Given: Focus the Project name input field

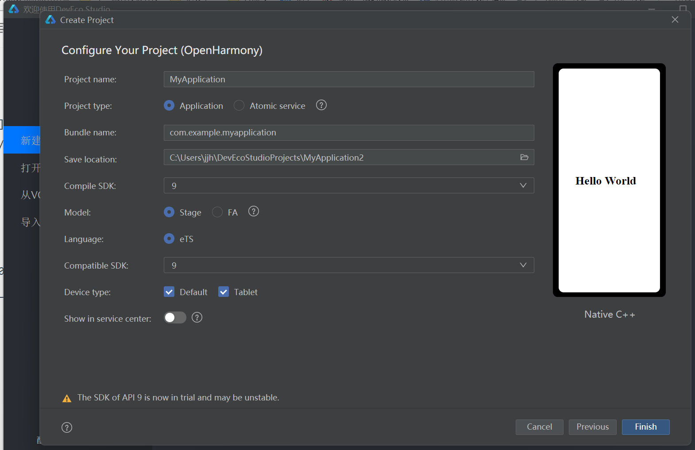Looking at the screenshot, I should (x=349, y=79).
